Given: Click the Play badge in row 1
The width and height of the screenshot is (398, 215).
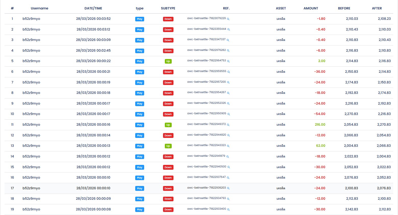Looking at the screenshot, I should pos(140,19).
